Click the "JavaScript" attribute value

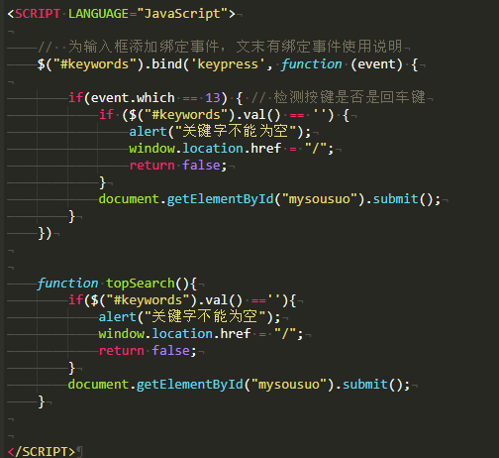[x=182, y=14]
